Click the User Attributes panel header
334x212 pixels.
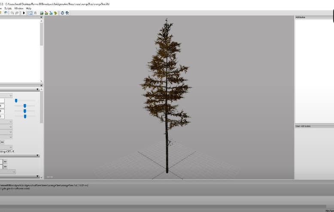point(314,126)
